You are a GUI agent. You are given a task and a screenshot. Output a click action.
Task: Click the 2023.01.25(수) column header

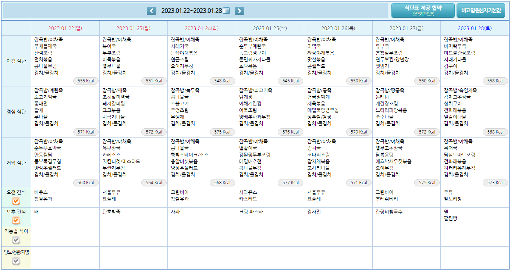pyautogui.click(x=270, y=28)
